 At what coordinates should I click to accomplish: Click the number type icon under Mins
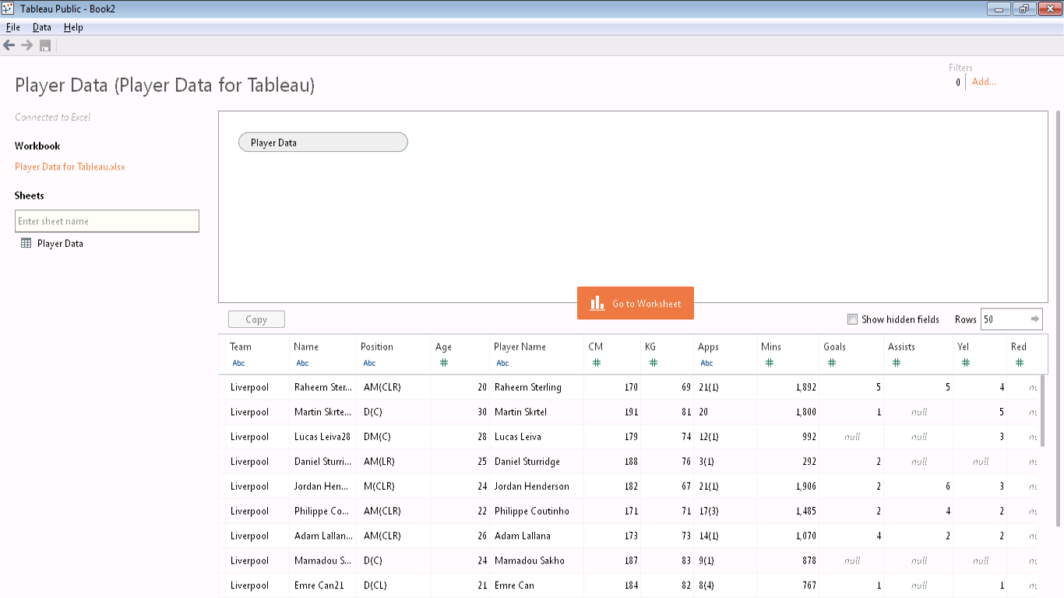(769, 363)
